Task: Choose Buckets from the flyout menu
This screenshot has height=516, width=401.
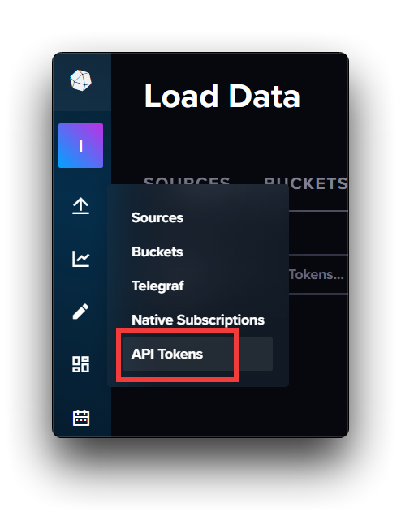Action: pos(157,252)
